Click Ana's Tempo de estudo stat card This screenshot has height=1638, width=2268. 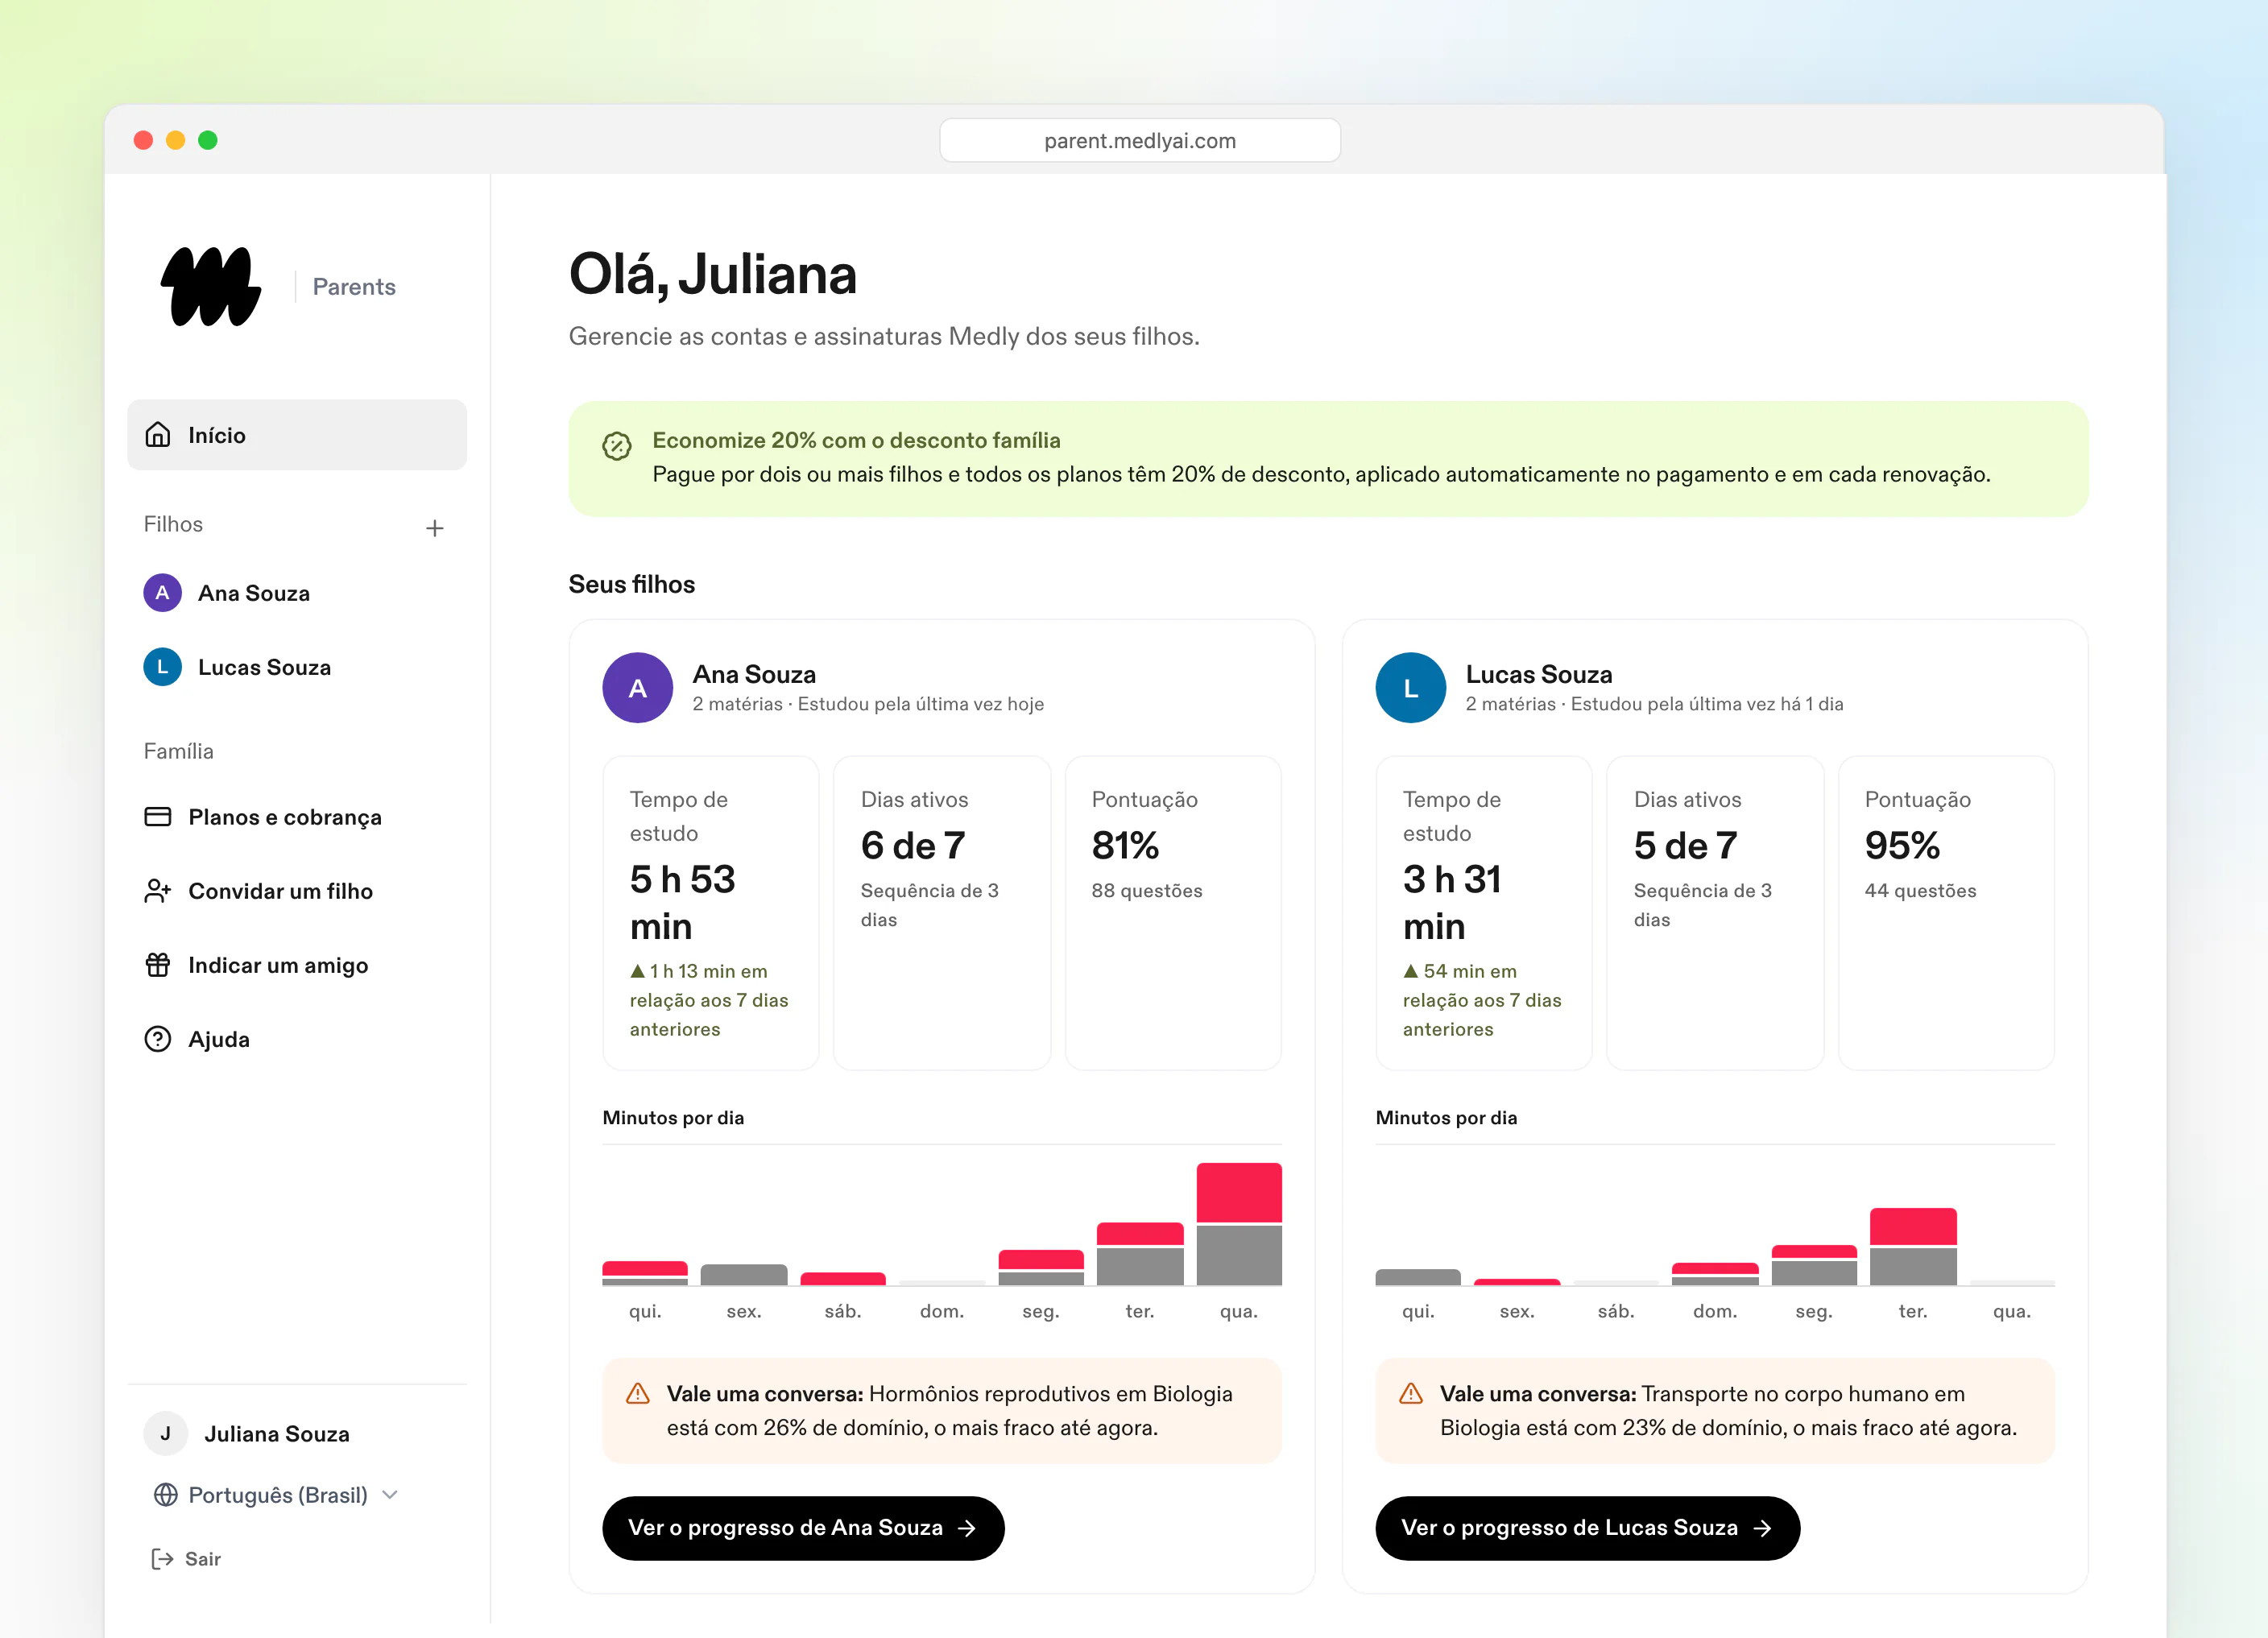click(711, 913)
